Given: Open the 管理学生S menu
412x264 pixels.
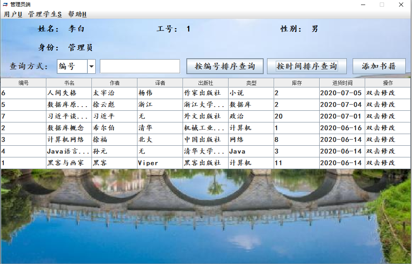Looking at the screenshot, I should click(x=45, y=14).
